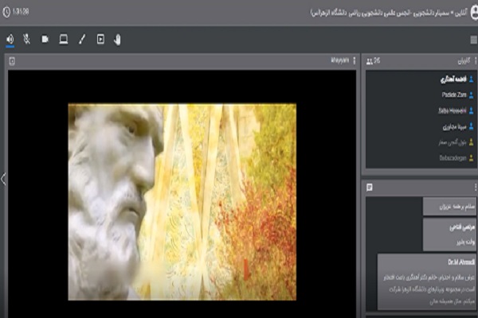This screenshot has width=478, height=318.
Task: Click the statue video in the player
Action: point(182,202)
